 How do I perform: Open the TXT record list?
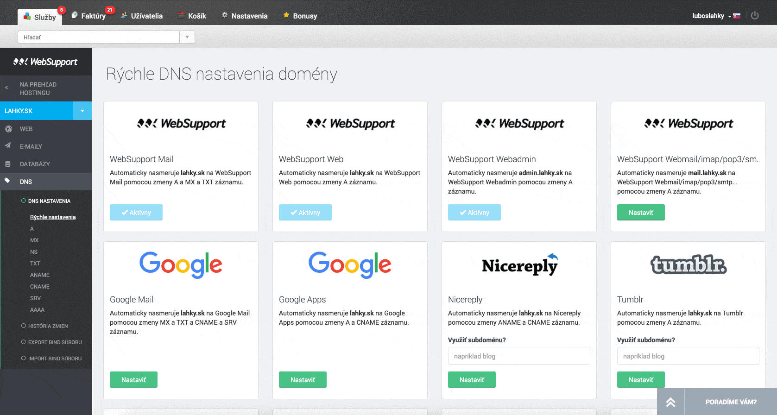point(35,264)
